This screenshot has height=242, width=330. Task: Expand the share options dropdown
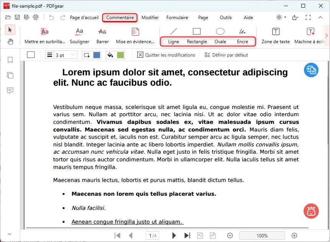click(295, 17)
